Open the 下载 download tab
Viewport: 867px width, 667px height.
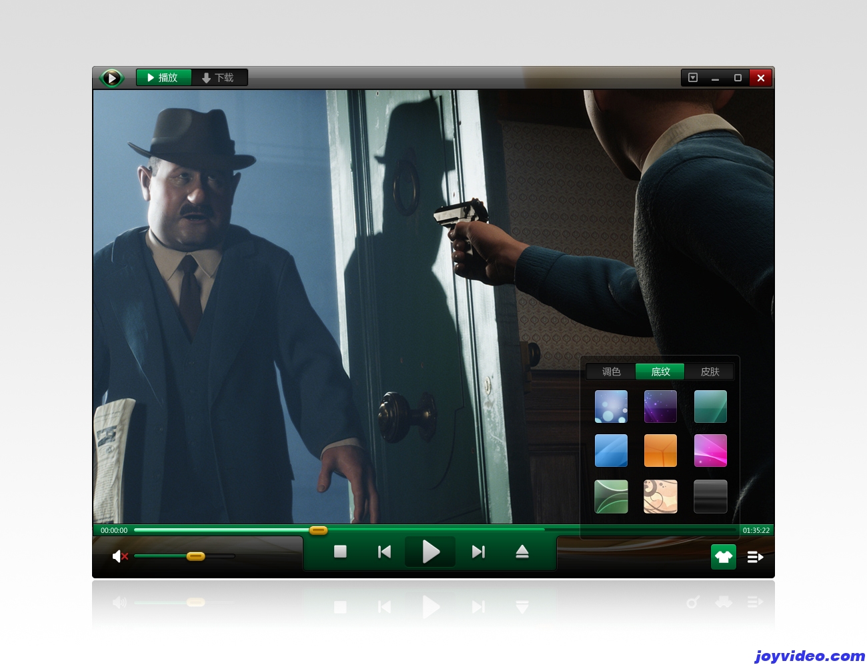(219, 77)
